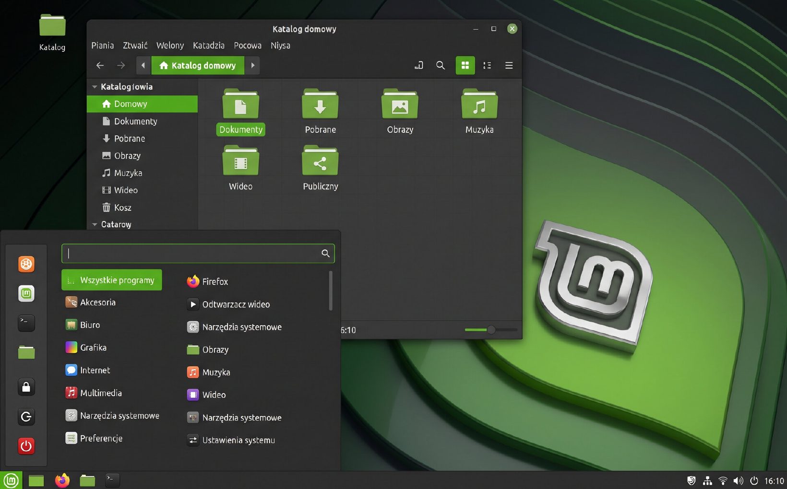Screen dimensions: 787x489
Task: Click the logout icon in menu sidebar
Action: 26,417
